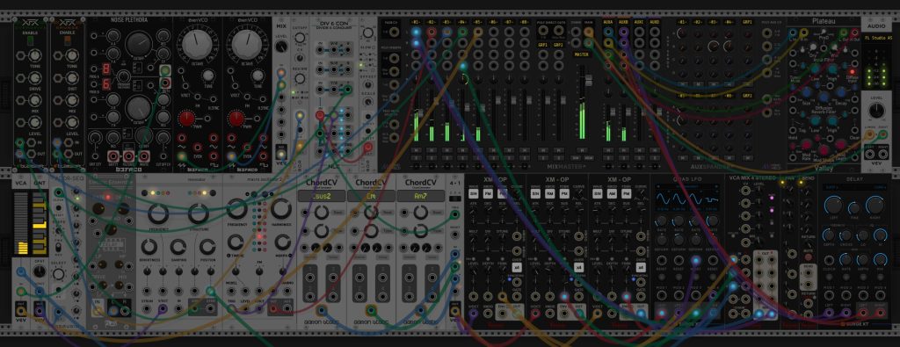Image resolution: width=900 pixels, height=347 pixels.
Task: Open the FL Studio AS device selector on AUDIO module
Action: pyautogui.click(x=878, y=39)
